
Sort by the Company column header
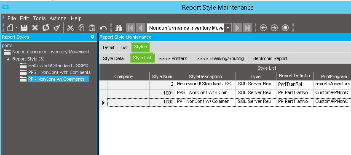click(128, 76)
